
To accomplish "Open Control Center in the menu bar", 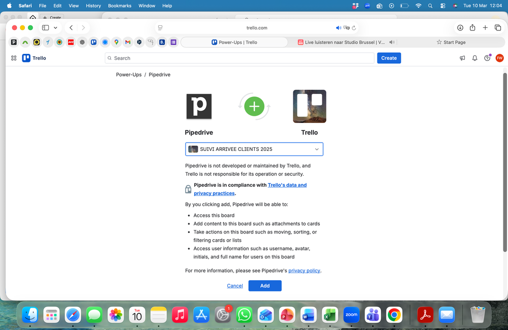I will tap(442, 6).
